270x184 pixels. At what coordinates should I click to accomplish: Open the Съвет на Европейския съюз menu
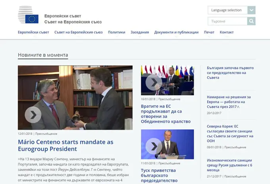tap(79, 33)
